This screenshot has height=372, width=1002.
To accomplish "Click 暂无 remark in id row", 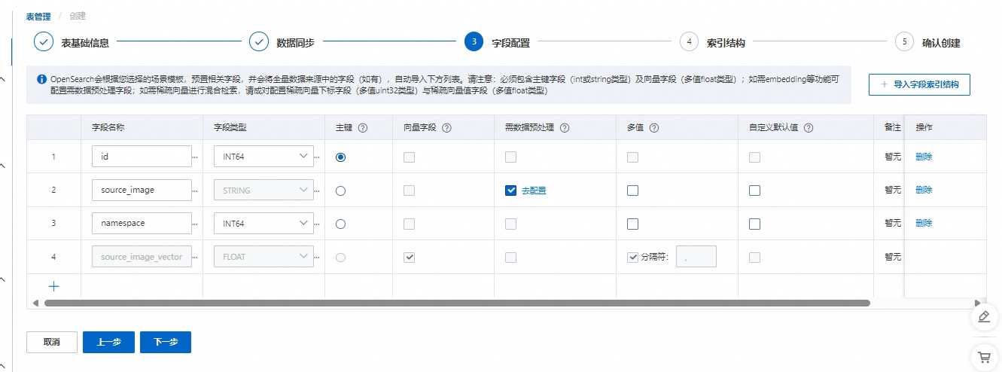I will [x=893, y=157].
